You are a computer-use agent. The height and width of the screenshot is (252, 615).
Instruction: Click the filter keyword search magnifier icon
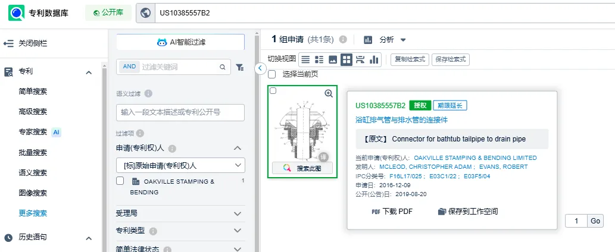coord(223,67)
